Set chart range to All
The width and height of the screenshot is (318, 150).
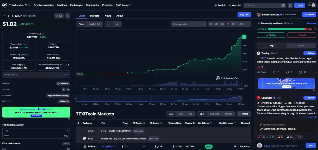(233, 24)
